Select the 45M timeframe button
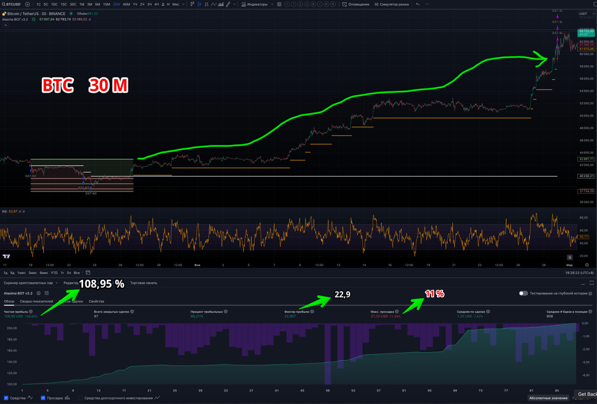This screenshot has width=597, height=404. [x=126, y=4]
